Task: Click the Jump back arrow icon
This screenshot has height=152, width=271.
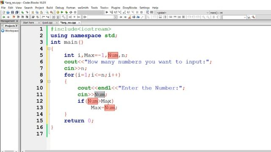Action: tap(4, 17)
